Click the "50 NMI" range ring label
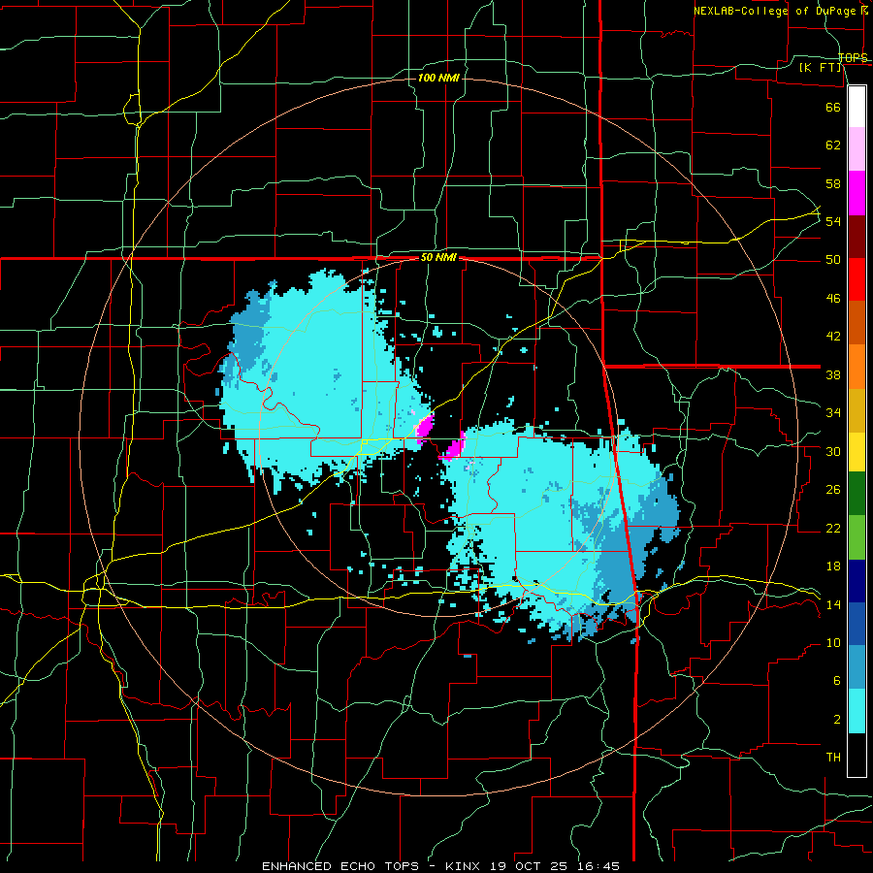Image resolution: width=873 pixels, height=873 pixels. click(x=438, y=257)
